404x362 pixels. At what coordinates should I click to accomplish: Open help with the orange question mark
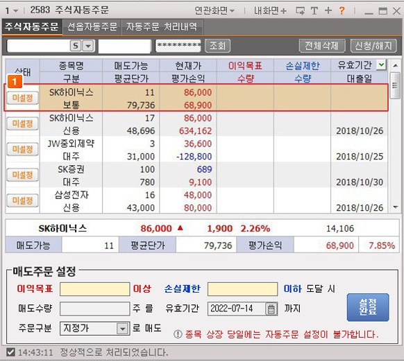(x=342, y=11)
